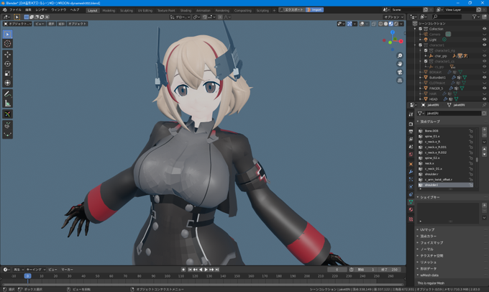Switch to the Modeling workspace tab
The image size is (489, 292).
pyautogui.click(x=109, y=10)
